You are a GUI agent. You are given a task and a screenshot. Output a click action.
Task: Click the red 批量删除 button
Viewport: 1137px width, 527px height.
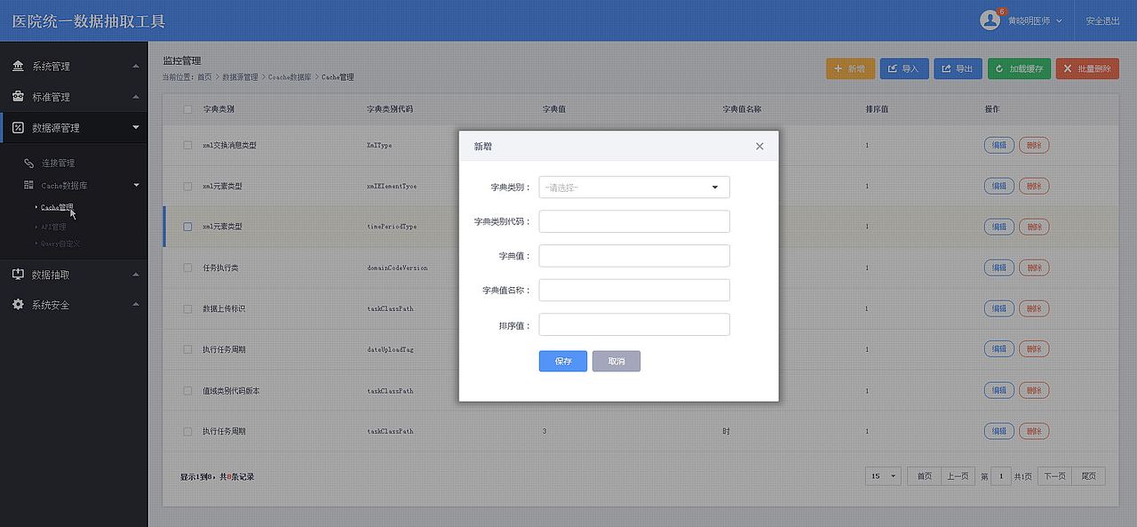[1087, 68]
